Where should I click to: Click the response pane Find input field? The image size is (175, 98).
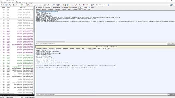pyautogui.click(x=102, y=94)
